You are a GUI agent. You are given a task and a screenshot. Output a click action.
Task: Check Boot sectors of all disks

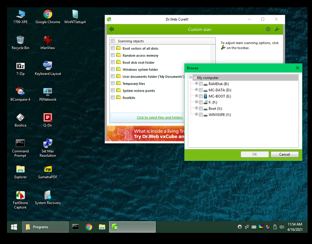tap(113, 48)
